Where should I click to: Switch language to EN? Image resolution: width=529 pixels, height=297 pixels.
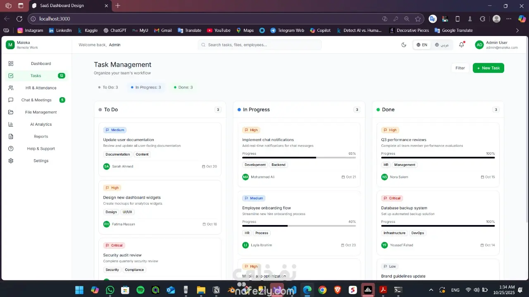point(422,45)
